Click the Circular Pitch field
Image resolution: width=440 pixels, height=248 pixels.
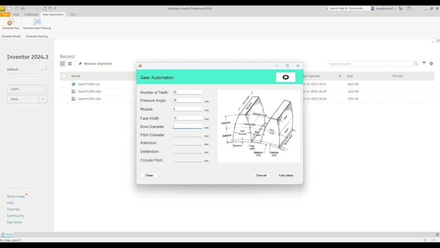click(188, 160)
